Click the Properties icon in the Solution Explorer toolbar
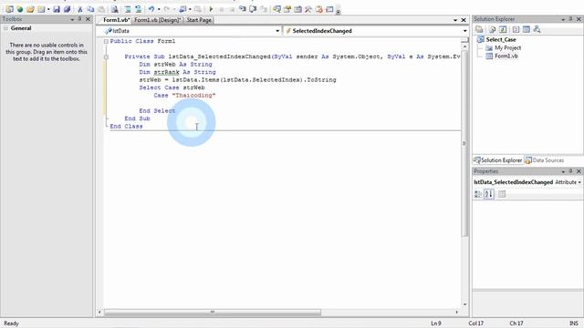584x328 pixels. (x=479, y=29)
